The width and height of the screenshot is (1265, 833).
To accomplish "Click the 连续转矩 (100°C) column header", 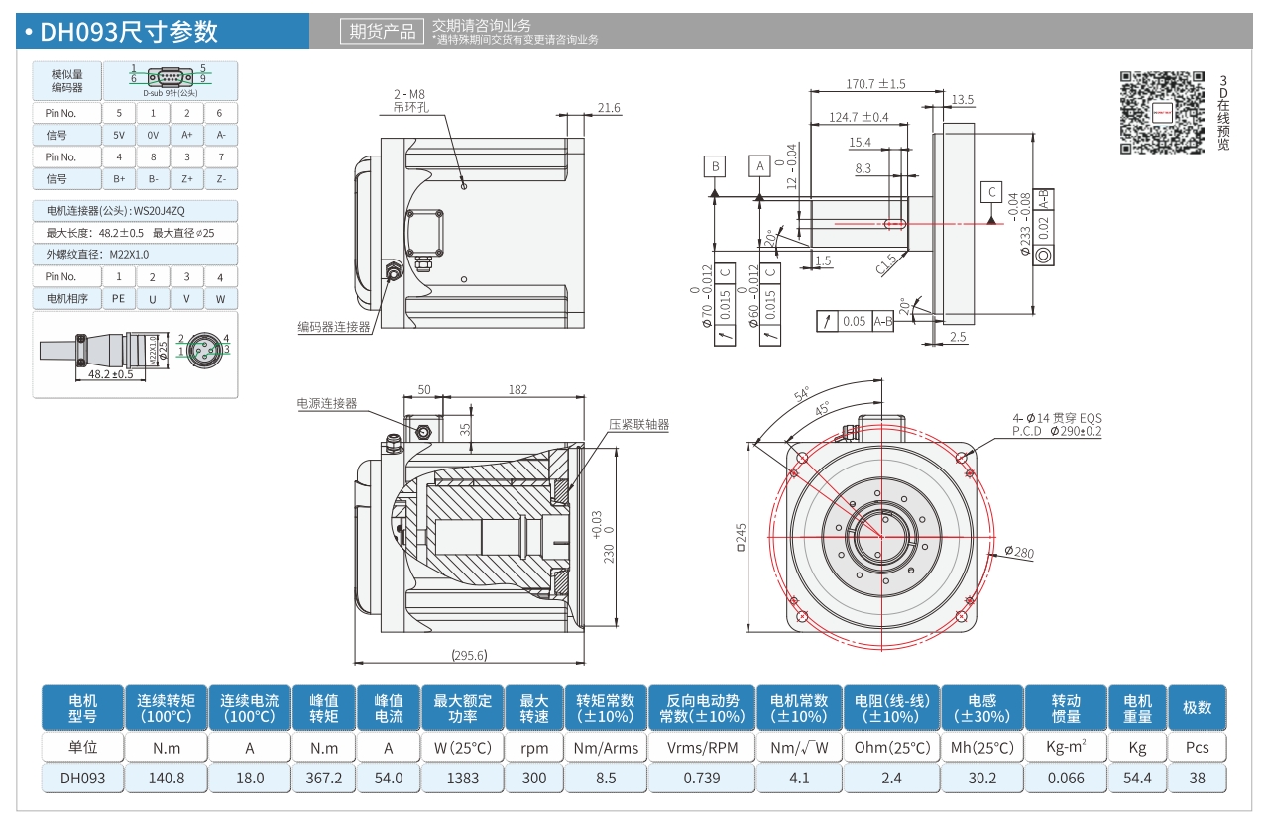I will (x=167, y=708).
